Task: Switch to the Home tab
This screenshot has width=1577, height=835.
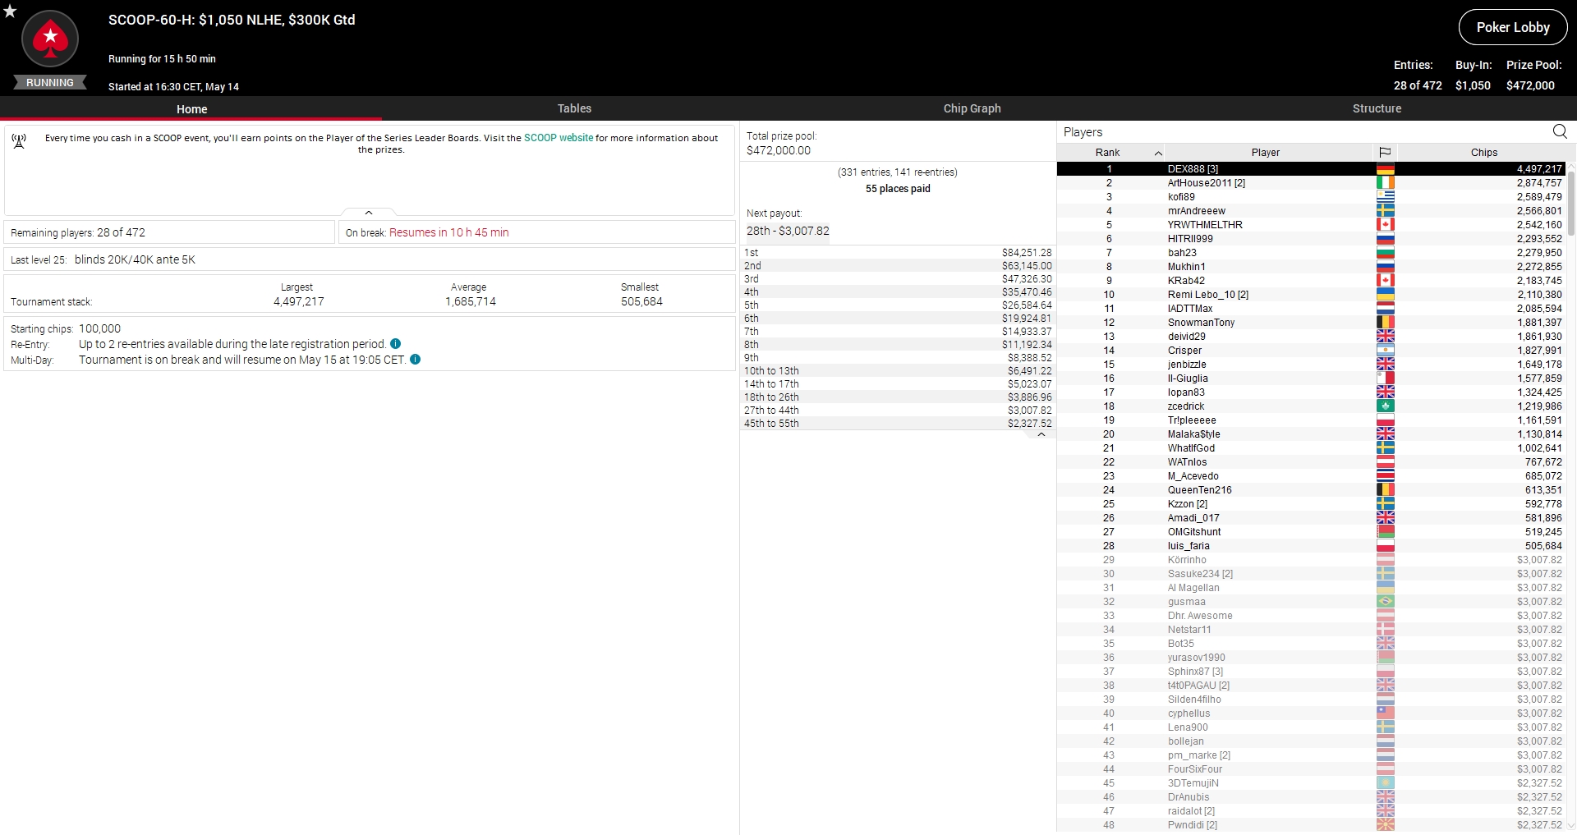Action: point(191,108)
